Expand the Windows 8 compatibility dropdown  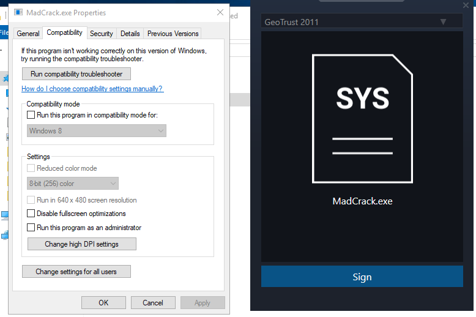tap(97, 131)
